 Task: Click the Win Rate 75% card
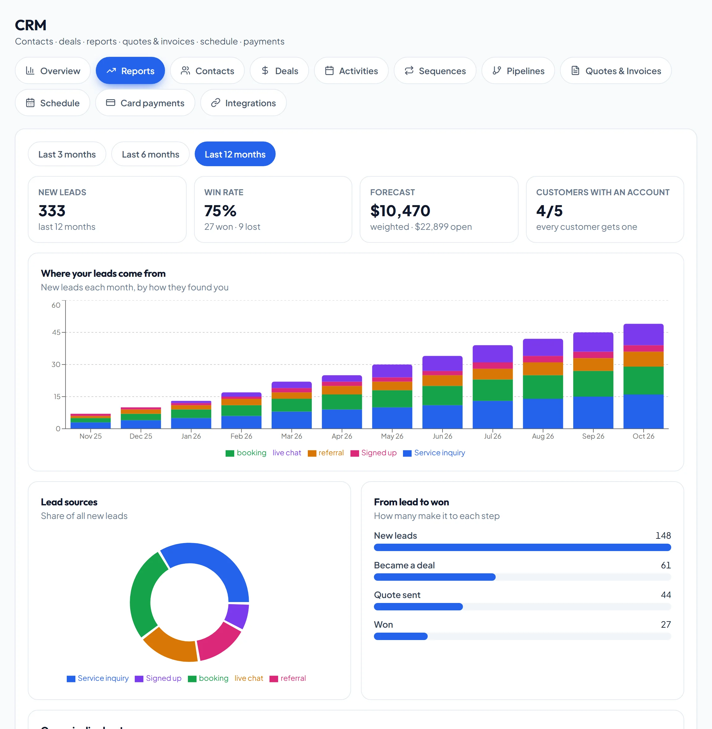[x=273, y=210]
